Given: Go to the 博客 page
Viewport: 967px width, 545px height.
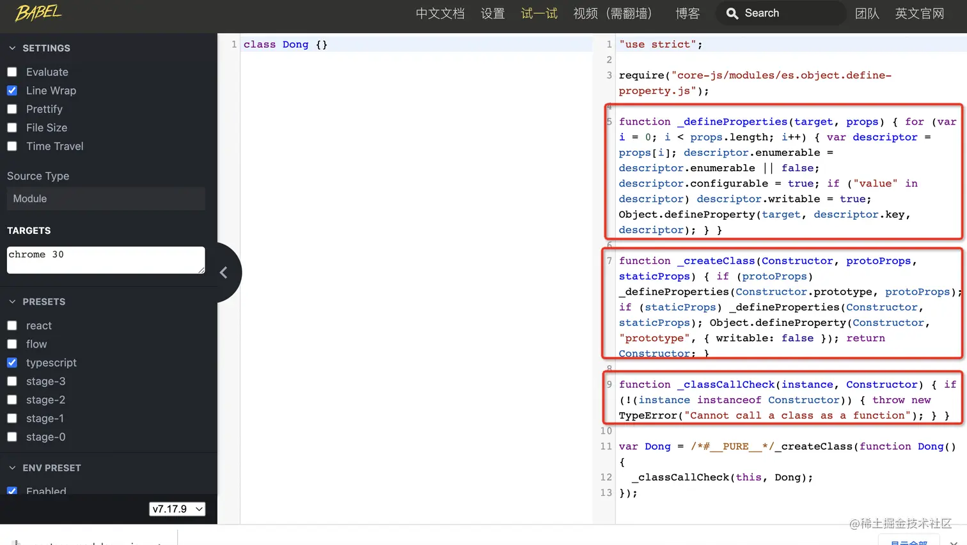Looking at the screenshot, I should click(688, 13).
